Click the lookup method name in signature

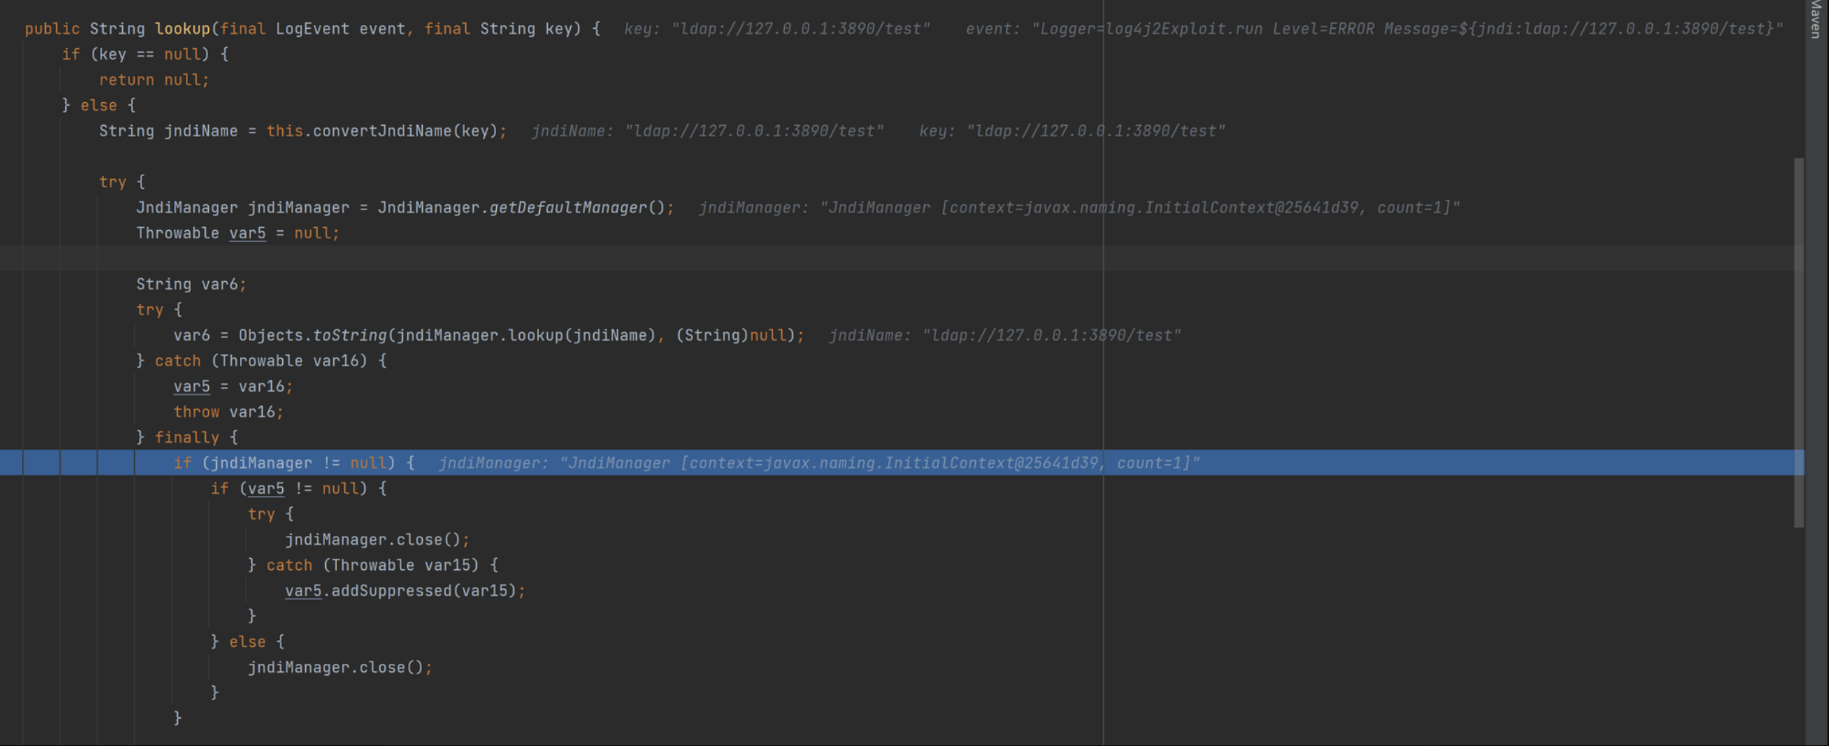[182, 29]
